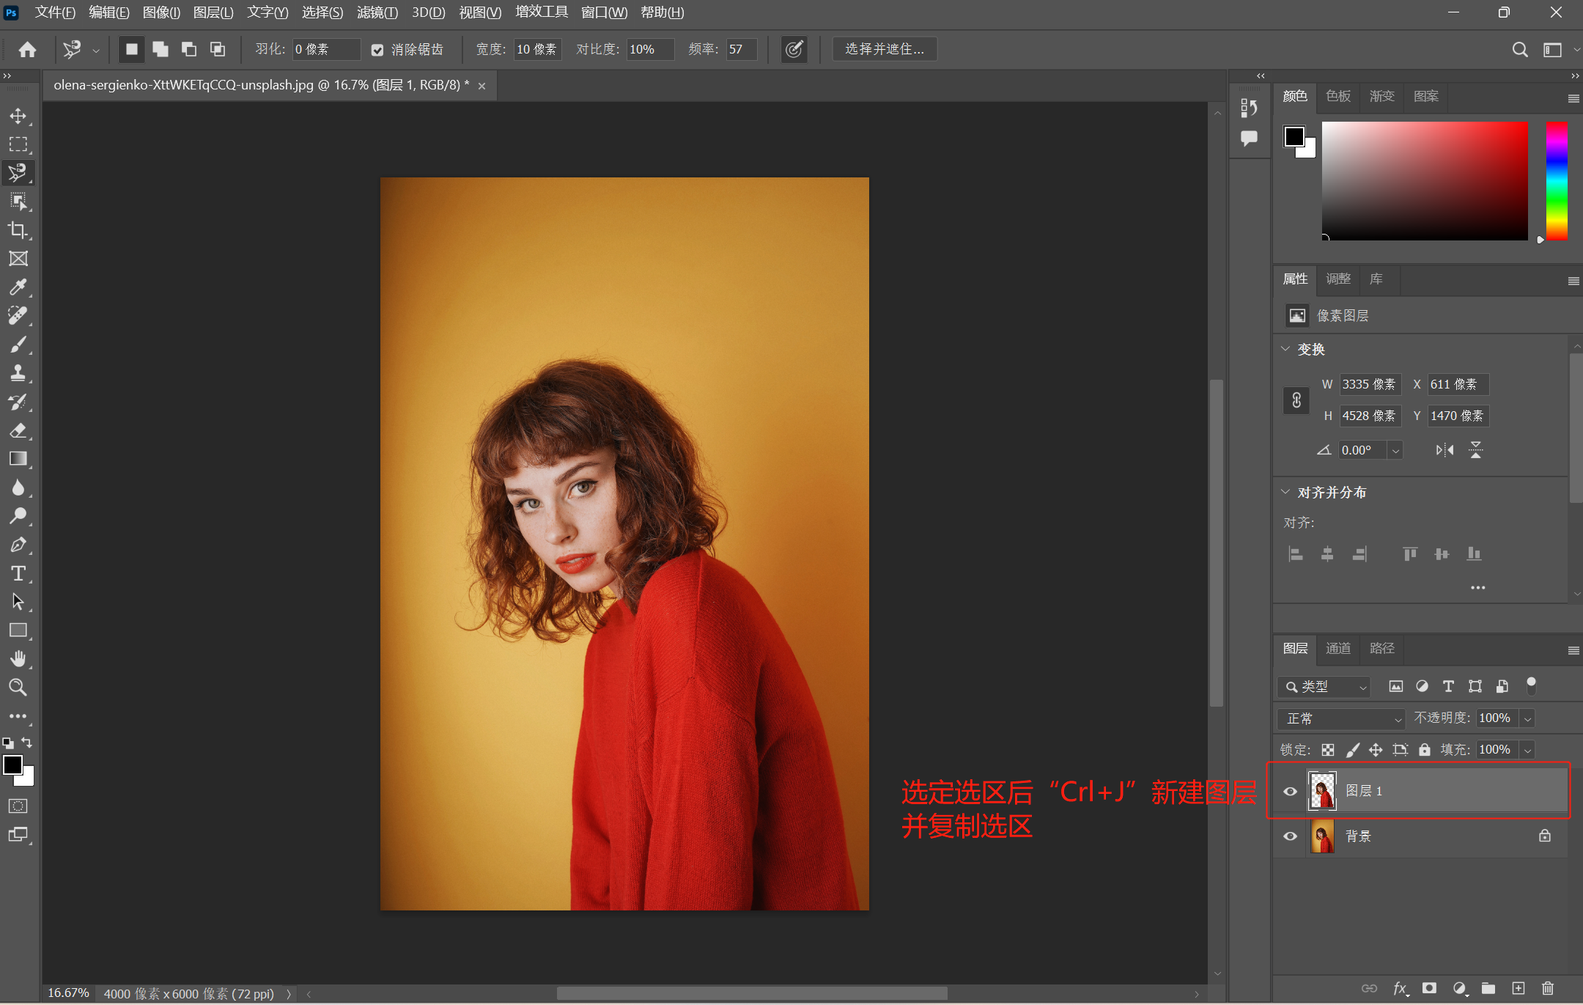Image resolution: width=1583 pixels, height=1005 pixels.
Task: Select the Blur tool
Action: click(18, 487)
